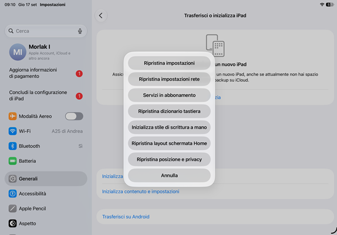Tap the Modalità Aereo airplane icon
This screenshot has height=235, width=337.
13,116
